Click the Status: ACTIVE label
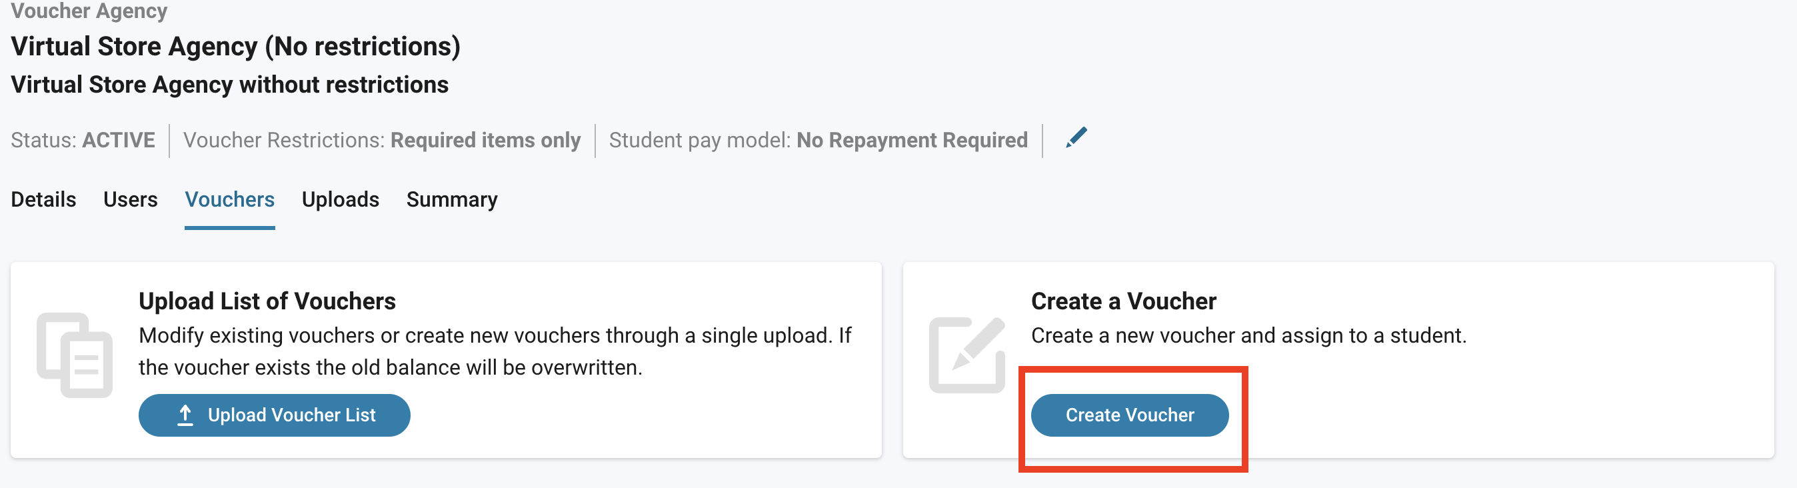Screen dimensions: 1797x488 pos(83,140)
